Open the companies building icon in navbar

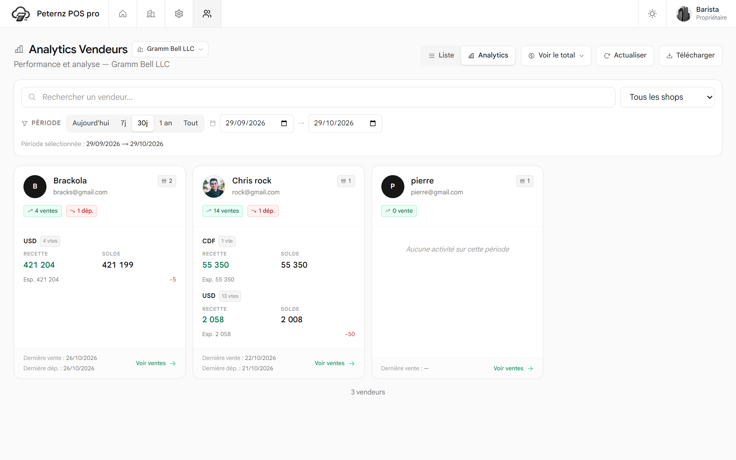coord(151,14)
